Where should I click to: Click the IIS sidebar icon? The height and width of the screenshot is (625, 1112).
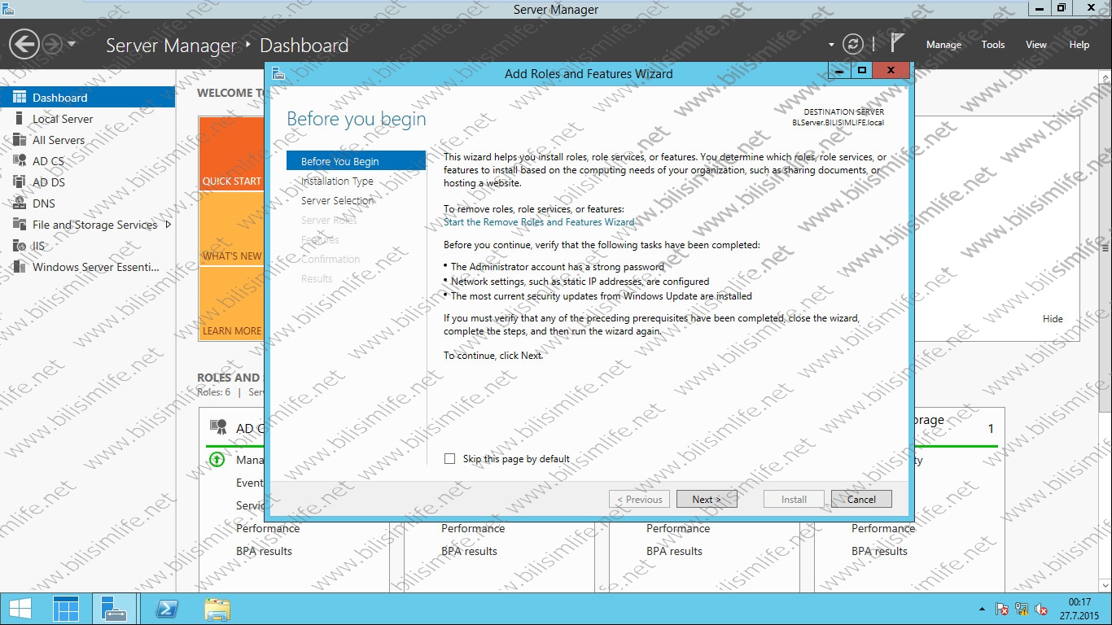click(x=20, y=245)
